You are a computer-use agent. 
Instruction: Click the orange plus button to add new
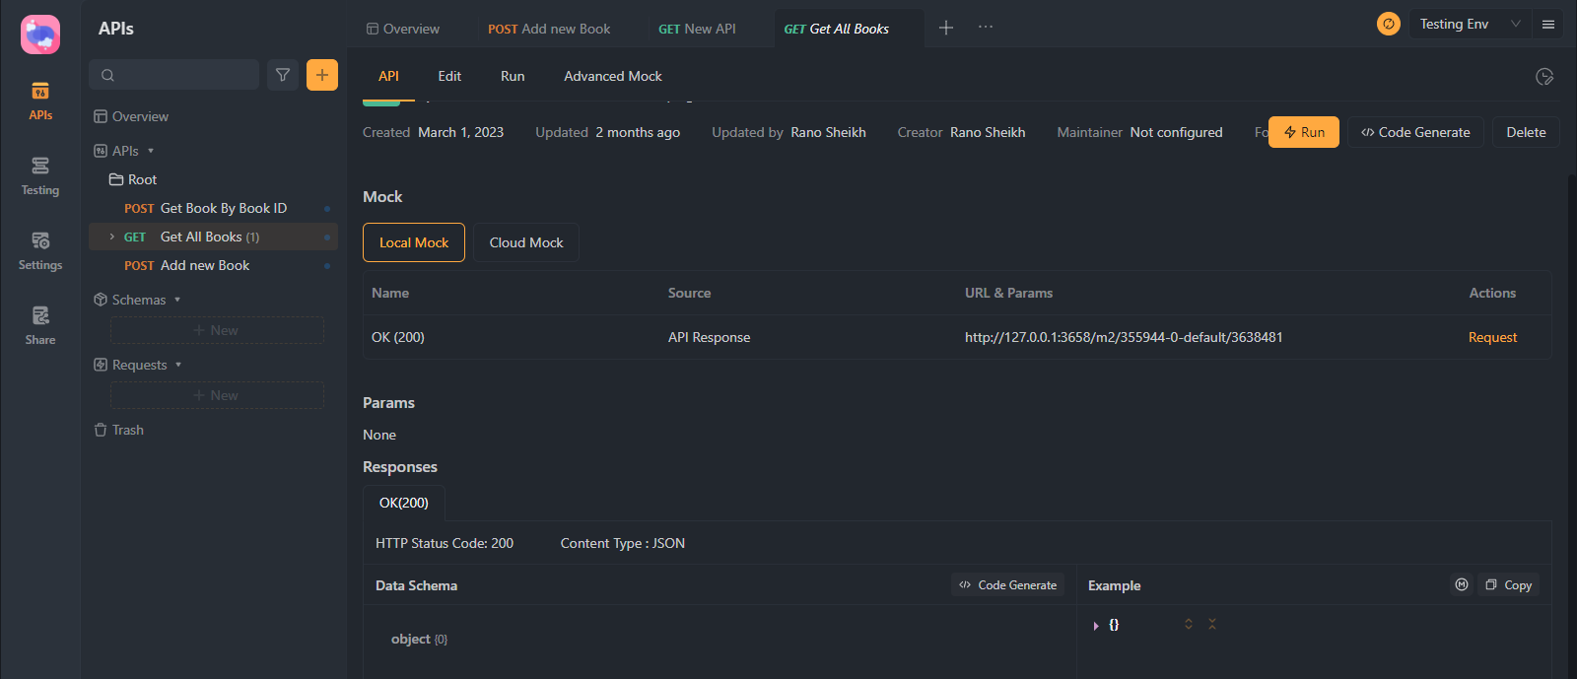point(322,75)
